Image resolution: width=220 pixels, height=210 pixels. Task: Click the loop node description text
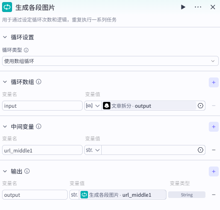[x=59, y=20]
